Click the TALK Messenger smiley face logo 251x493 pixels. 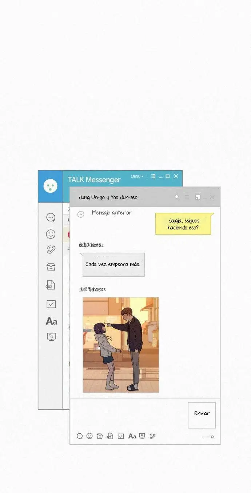pos(51,186)
